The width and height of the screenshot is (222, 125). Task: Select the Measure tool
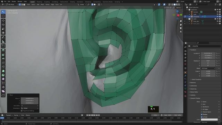tap(3, 42)
